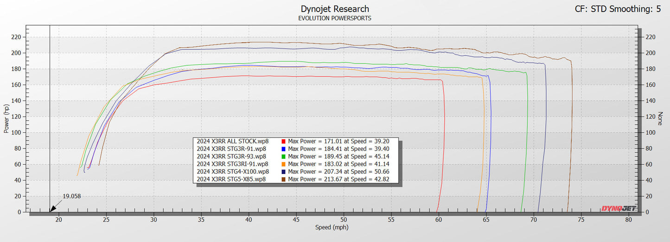
Task: Click the brown swatch for STG5-X85 run
Action: coord(284,179)
